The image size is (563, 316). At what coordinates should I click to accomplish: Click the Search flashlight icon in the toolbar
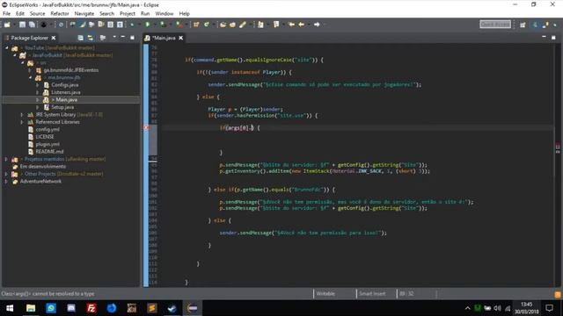click(243, 25)
